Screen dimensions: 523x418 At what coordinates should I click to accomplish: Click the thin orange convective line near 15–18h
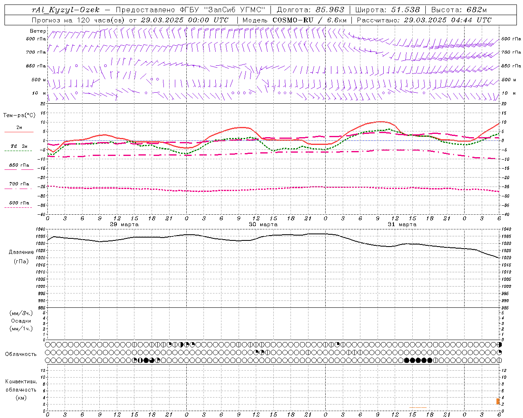point(418,407)
